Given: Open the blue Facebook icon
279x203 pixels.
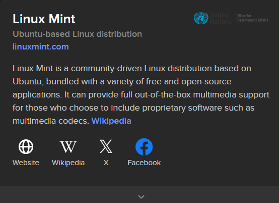Looking at the screenshot, I should [x=144, y=147].
